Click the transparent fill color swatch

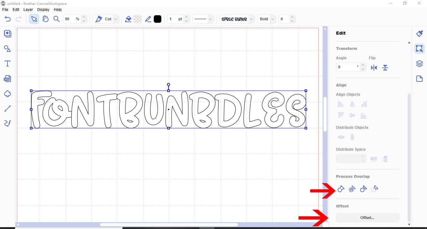click(138, 19)
